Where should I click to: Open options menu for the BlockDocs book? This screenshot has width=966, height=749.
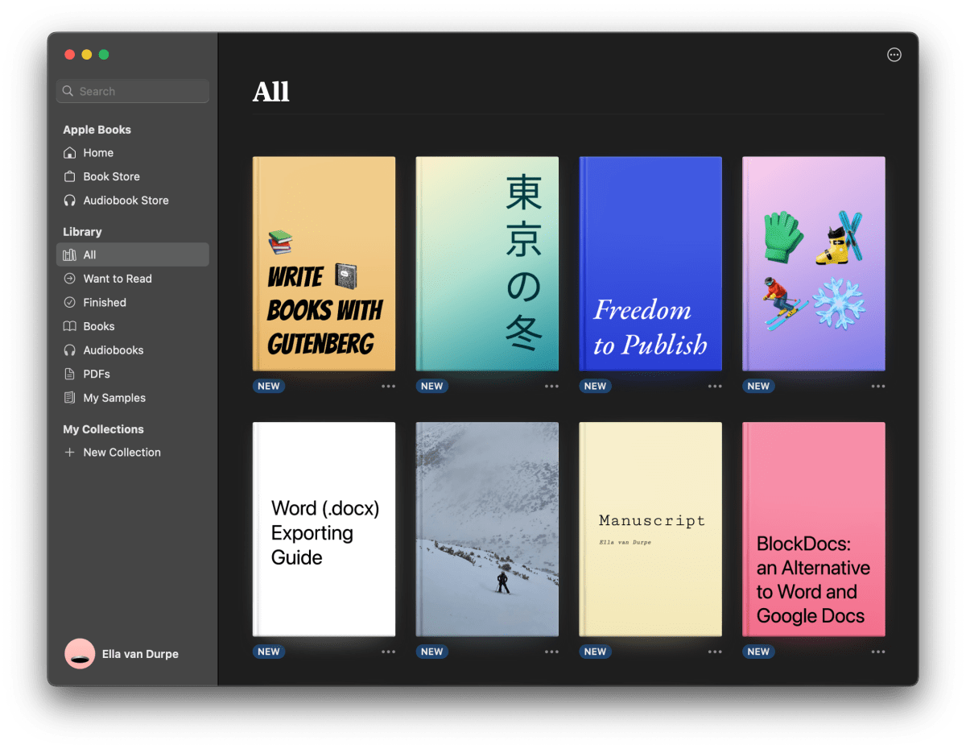pyautogui.click(x=877, y=652)
